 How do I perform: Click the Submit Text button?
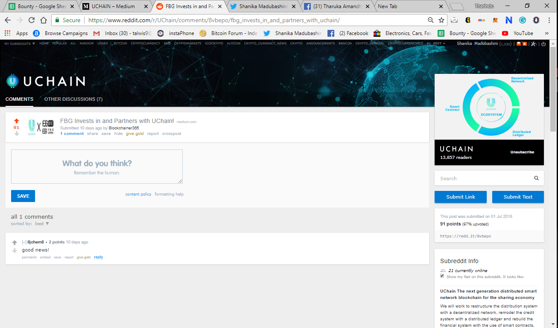tap(518, 197)
